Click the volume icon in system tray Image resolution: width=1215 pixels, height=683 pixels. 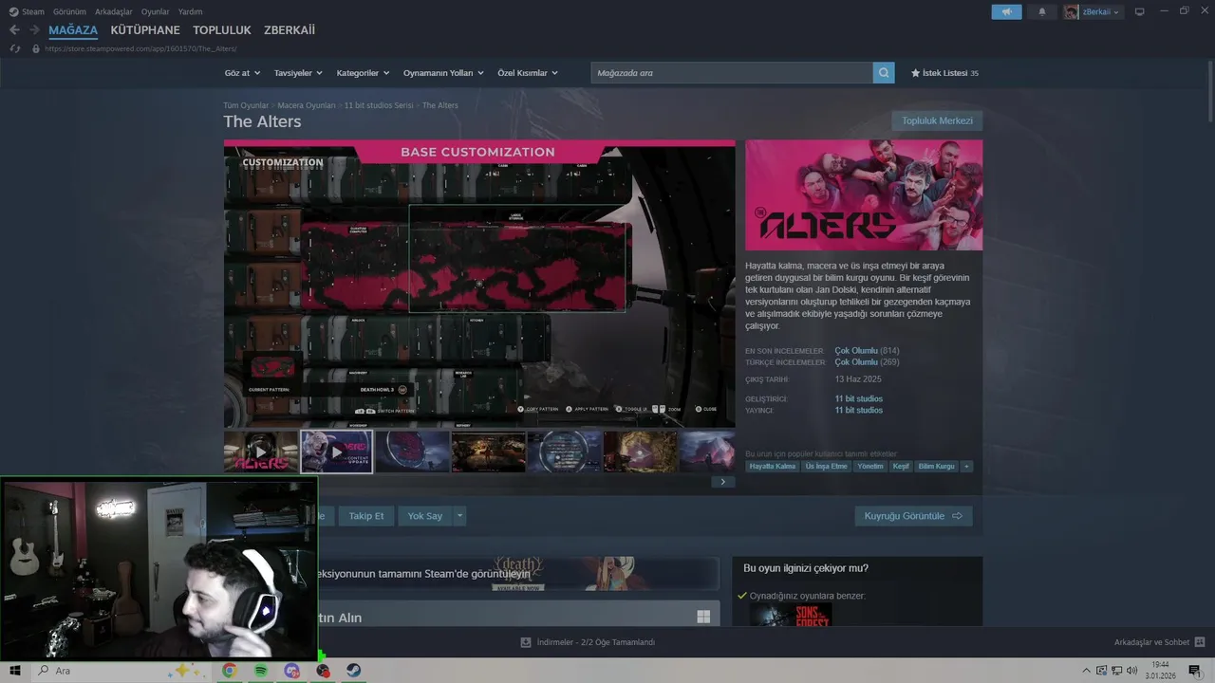[x=1131, y=671]
